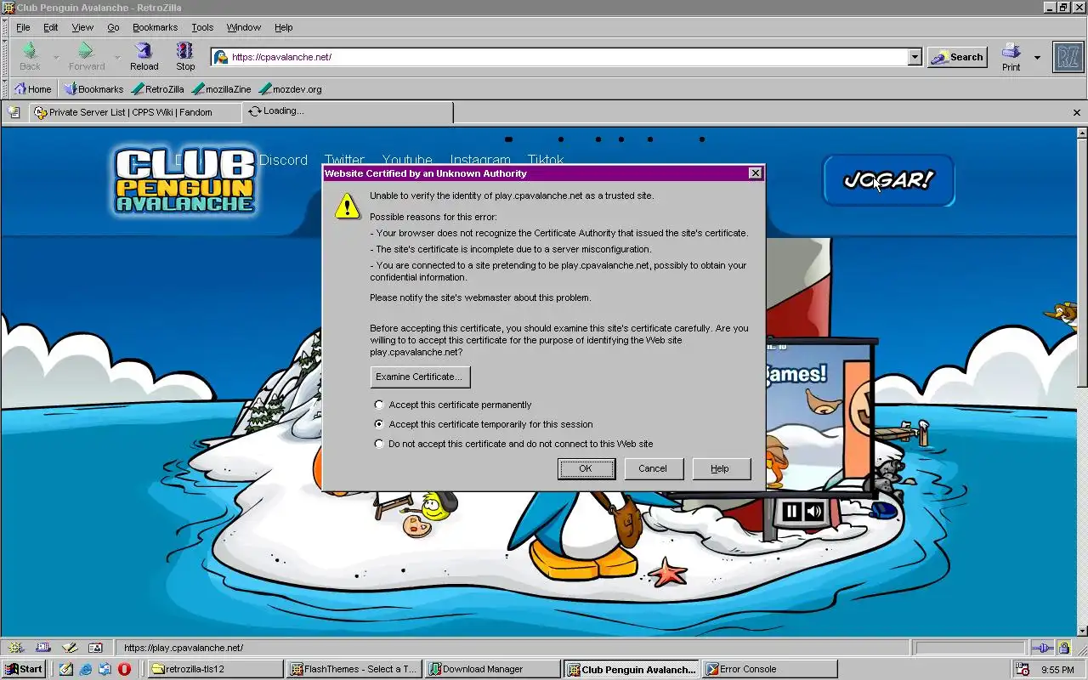The height and width of the screenshot is (680, 1088).
Task: Open Bookmarks on the personal toolbar
Action: [x=93, y=89]
